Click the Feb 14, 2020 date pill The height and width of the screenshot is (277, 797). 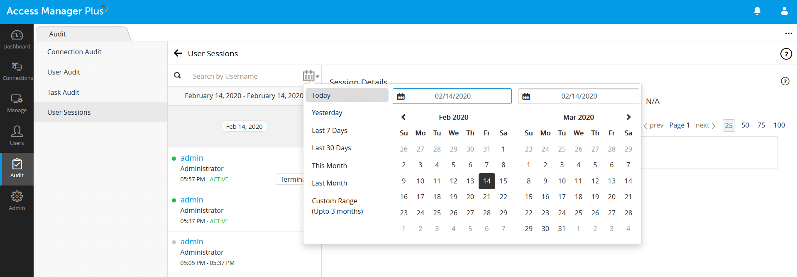(244, 126)
